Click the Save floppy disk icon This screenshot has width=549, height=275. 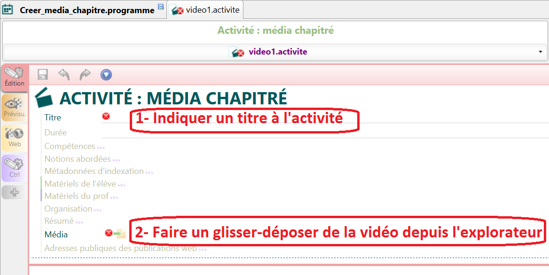click(x=42, y=75)
